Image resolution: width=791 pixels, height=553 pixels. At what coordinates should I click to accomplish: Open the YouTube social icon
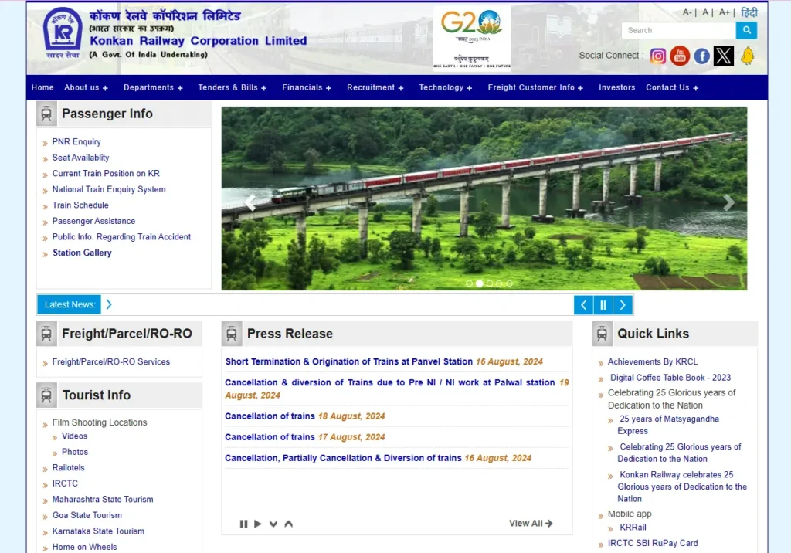pyautogui.click(x=680, y=56)
